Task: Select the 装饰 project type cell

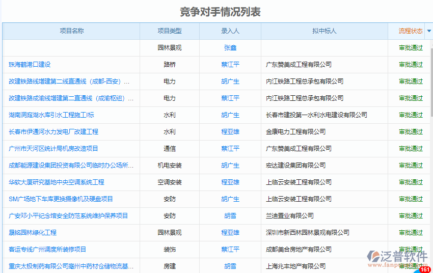Action: pos(170,250)
